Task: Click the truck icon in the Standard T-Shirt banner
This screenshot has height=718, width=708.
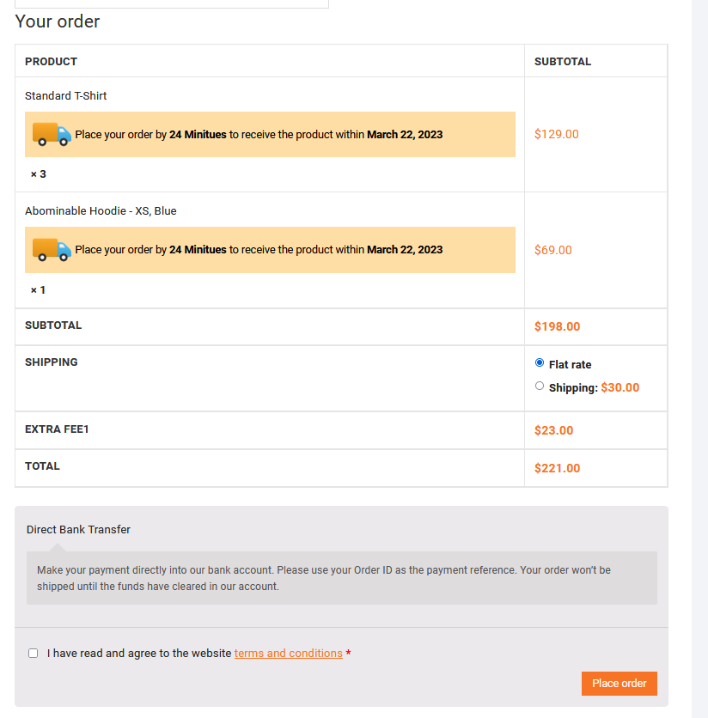Action: pyautogui.click(x=51, y=134)
